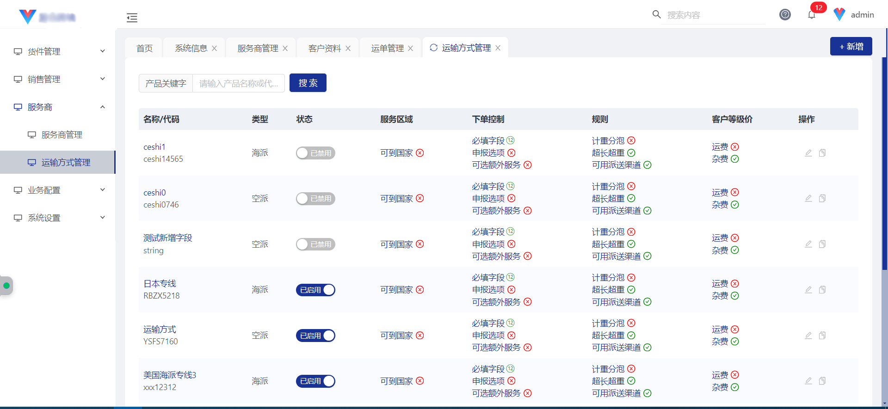Screen dimensions: 888x409
Task: Open the 日本专线 name link
Action: [160, 283]
